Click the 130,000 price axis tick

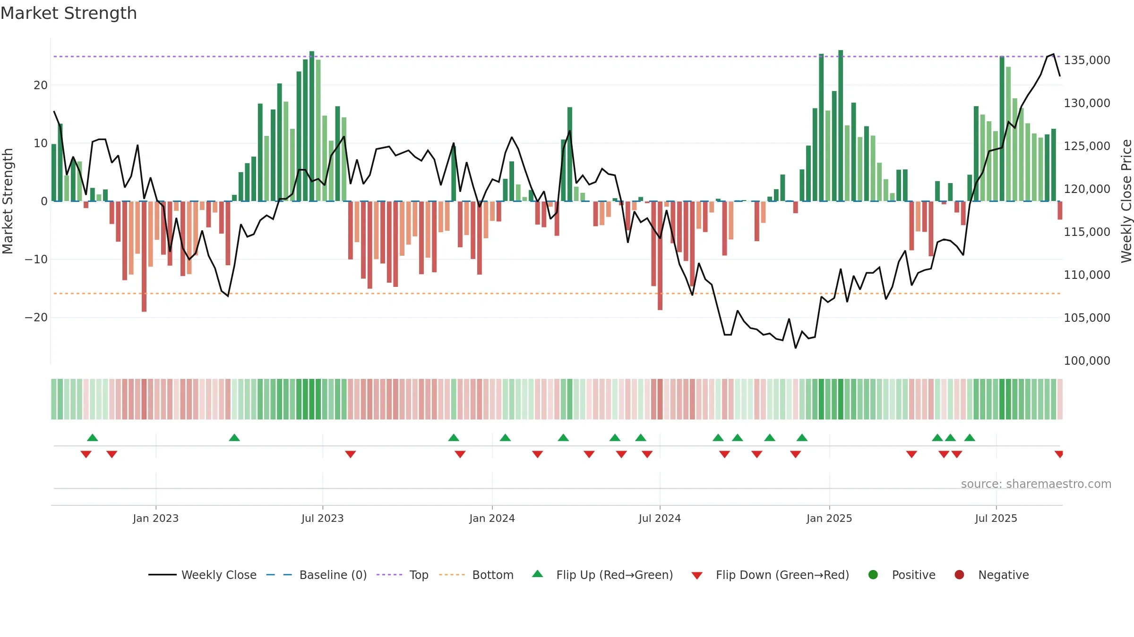(x=1087, y=103)
